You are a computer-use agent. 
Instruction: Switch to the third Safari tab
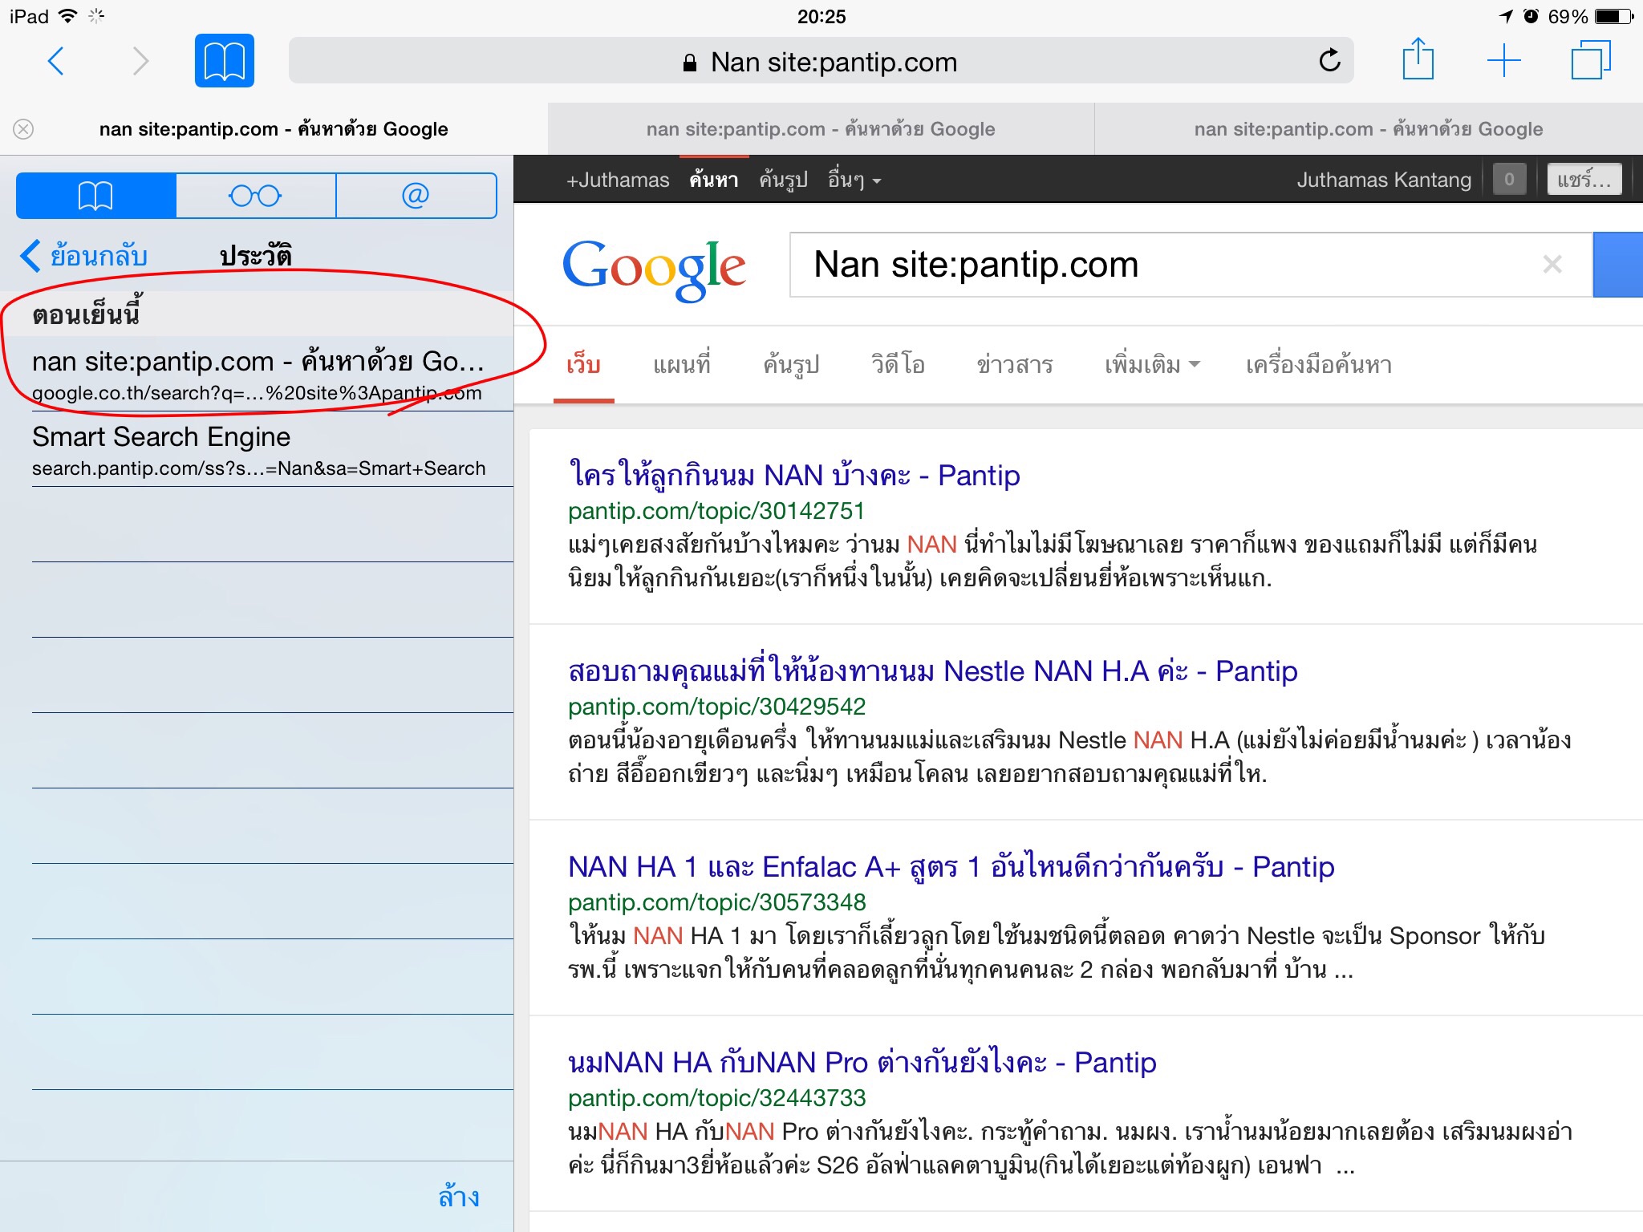[x=1369, y=129]
